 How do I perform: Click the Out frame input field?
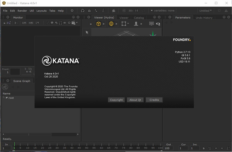tap(168, 148)
